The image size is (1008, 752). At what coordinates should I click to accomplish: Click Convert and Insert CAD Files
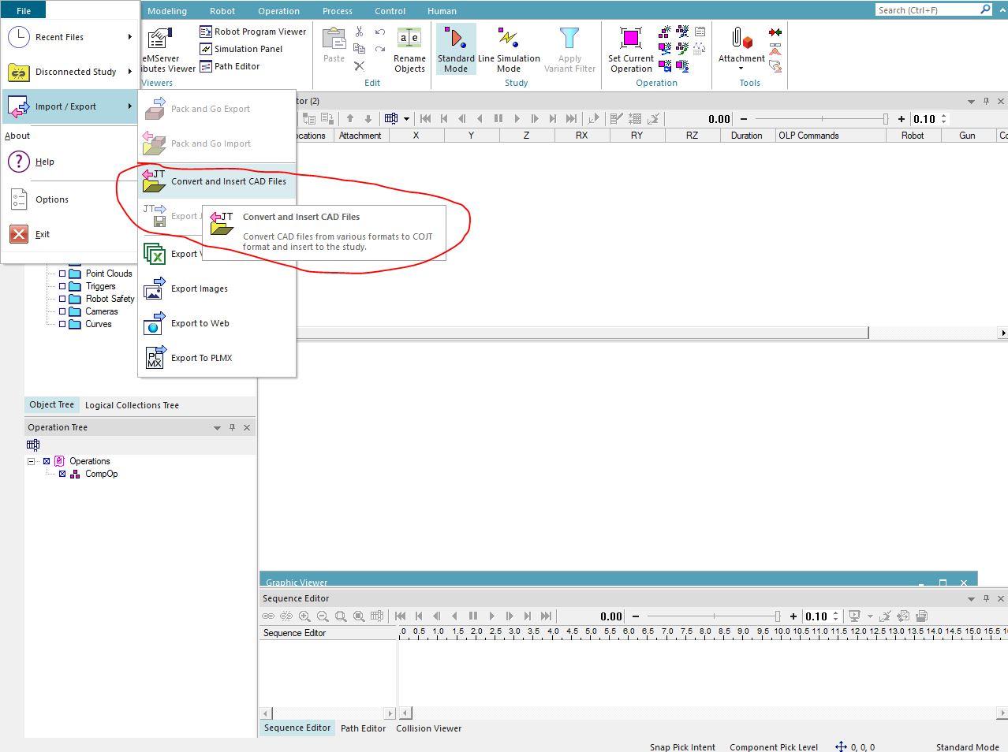[x=227, y=181]
